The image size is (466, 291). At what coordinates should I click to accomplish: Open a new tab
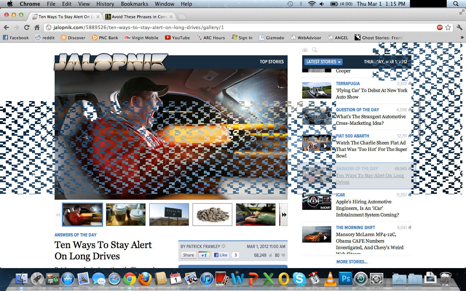point(182,17)
